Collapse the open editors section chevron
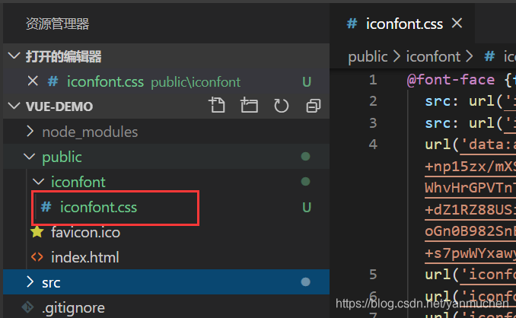 14,56
